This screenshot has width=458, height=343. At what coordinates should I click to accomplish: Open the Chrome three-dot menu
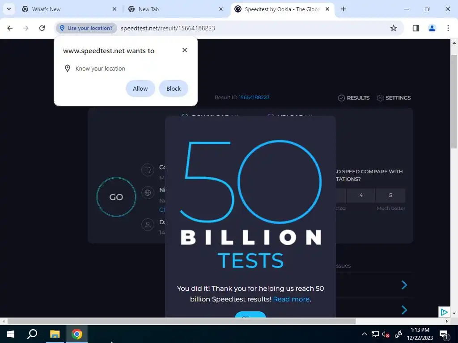(448, 28)
